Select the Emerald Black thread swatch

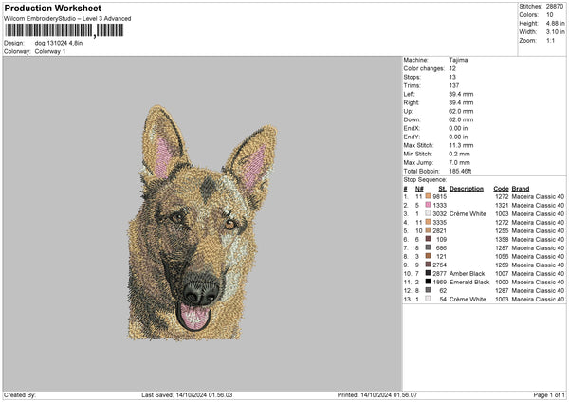[x=429, y=282]
